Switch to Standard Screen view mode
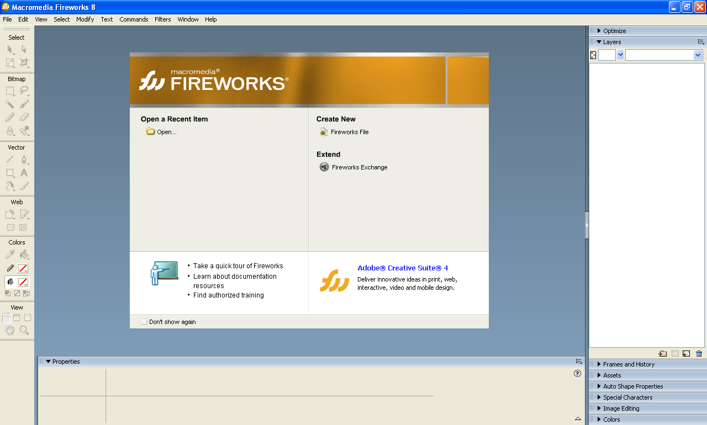 7,317
